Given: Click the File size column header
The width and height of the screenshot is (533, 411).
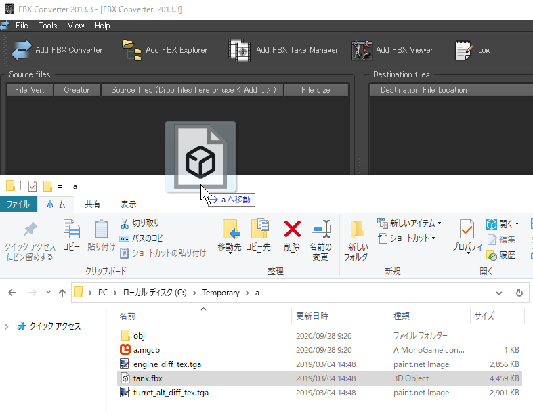Looking at the screenshot, I should tap(316, 90).
